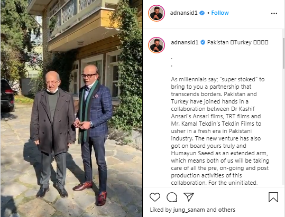Like the post with the heart icon

(155, 197)
